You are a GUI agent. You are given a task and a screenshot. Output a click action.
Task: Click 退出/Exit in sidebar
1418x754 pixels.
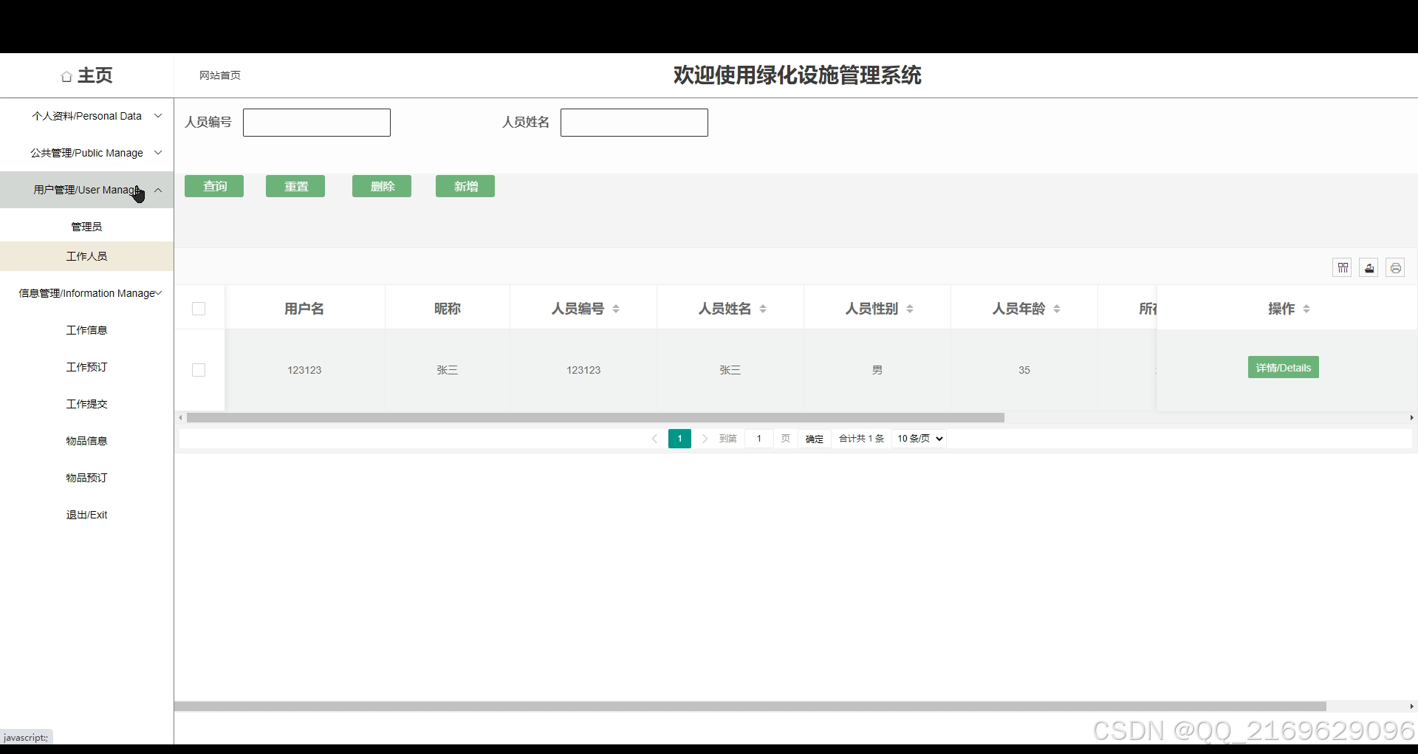(x=86, y=515)
